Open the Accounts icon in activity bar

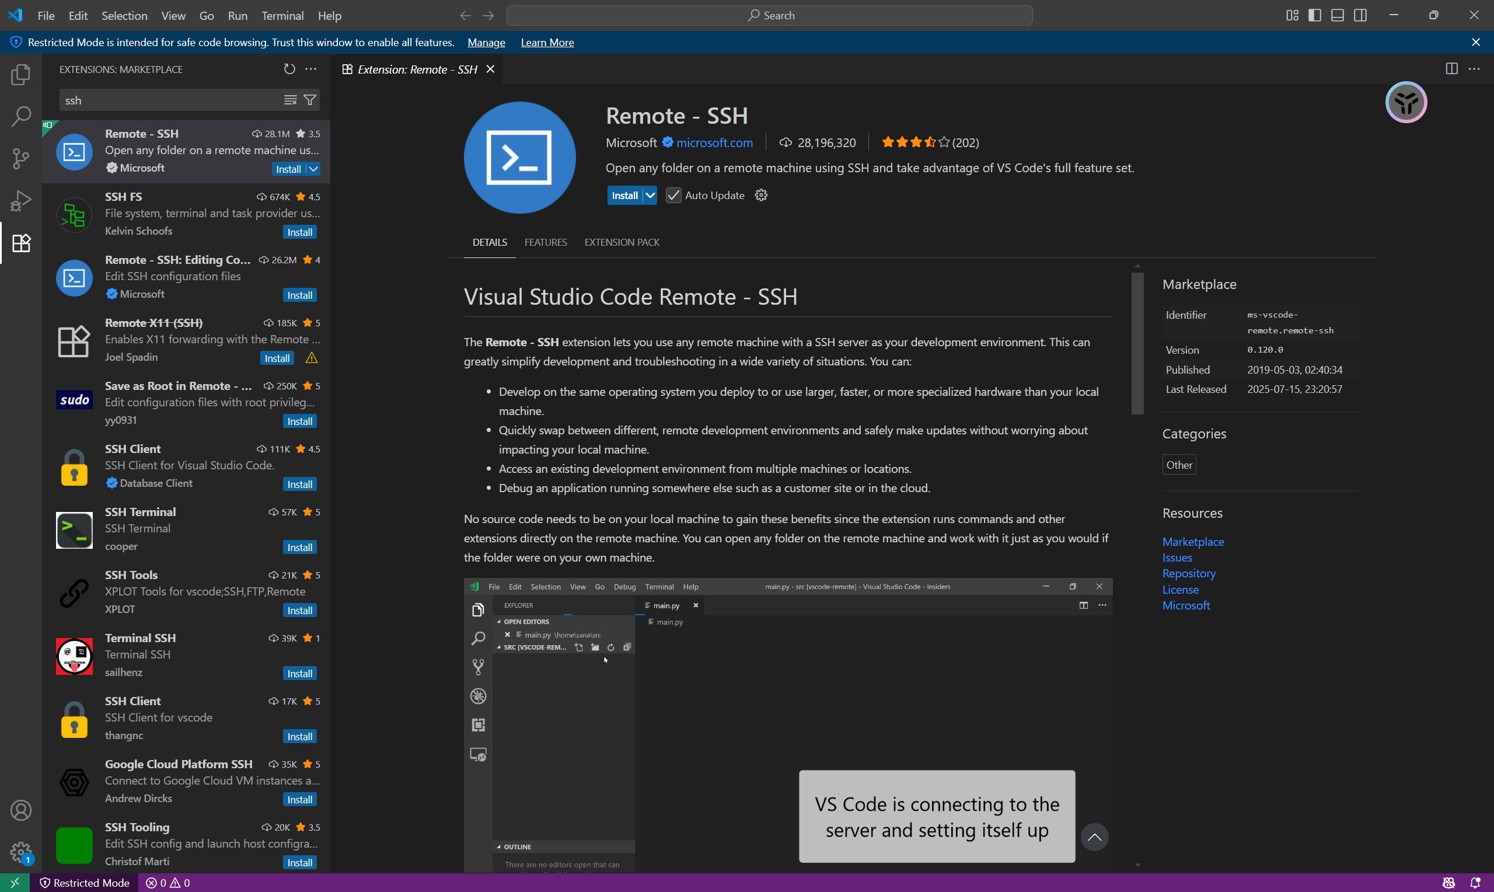point(21,810)
